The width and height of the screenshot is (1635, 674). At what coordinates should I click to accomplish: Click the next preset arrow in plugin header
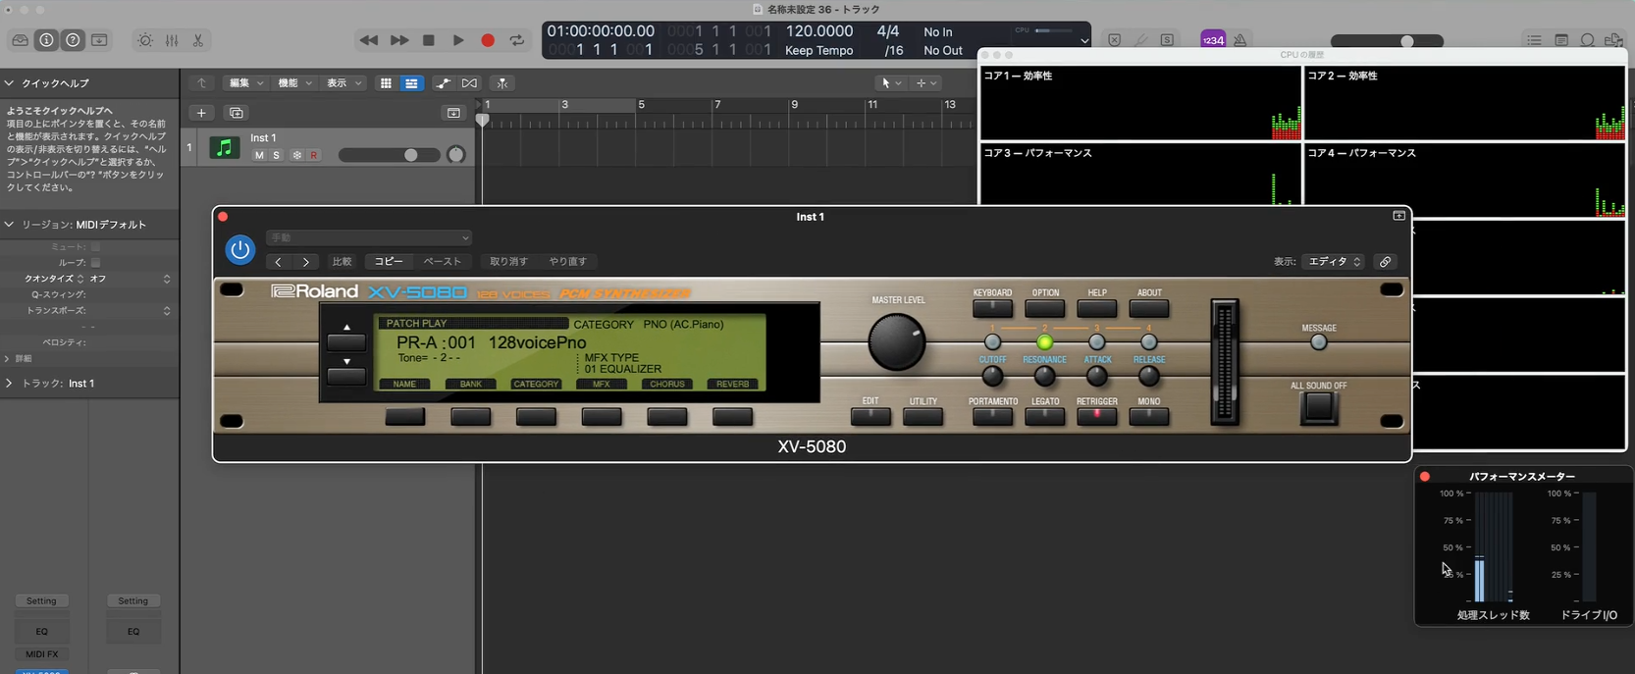click(306, 262)
